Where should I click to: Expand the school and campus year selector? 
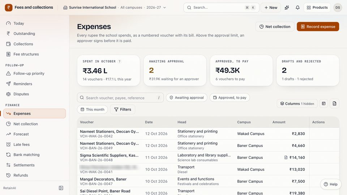pyautogui.click(x=115, y=8)
